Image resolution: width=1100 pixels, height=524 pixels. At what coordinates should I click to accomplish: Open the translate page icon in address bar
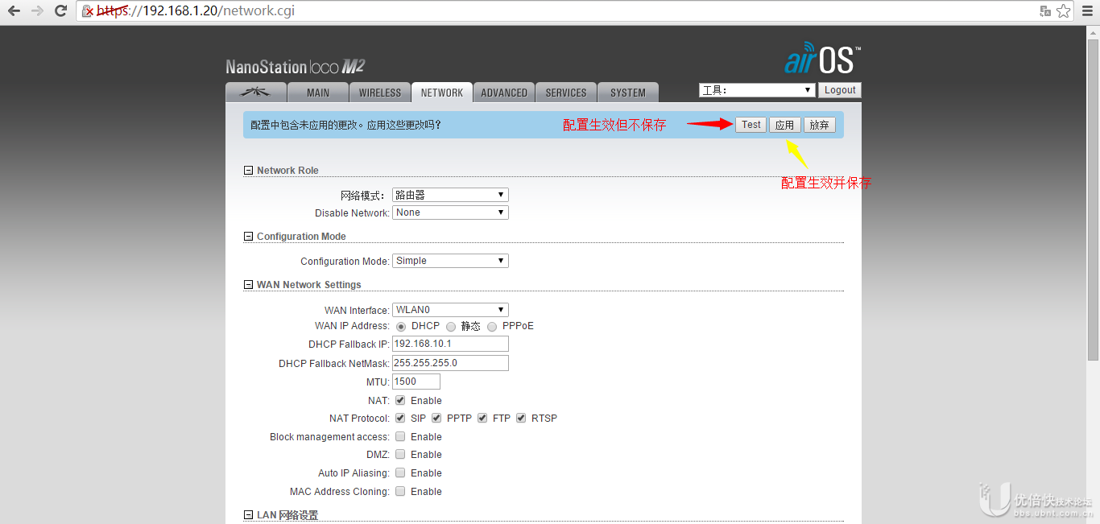pos(1045,11)
